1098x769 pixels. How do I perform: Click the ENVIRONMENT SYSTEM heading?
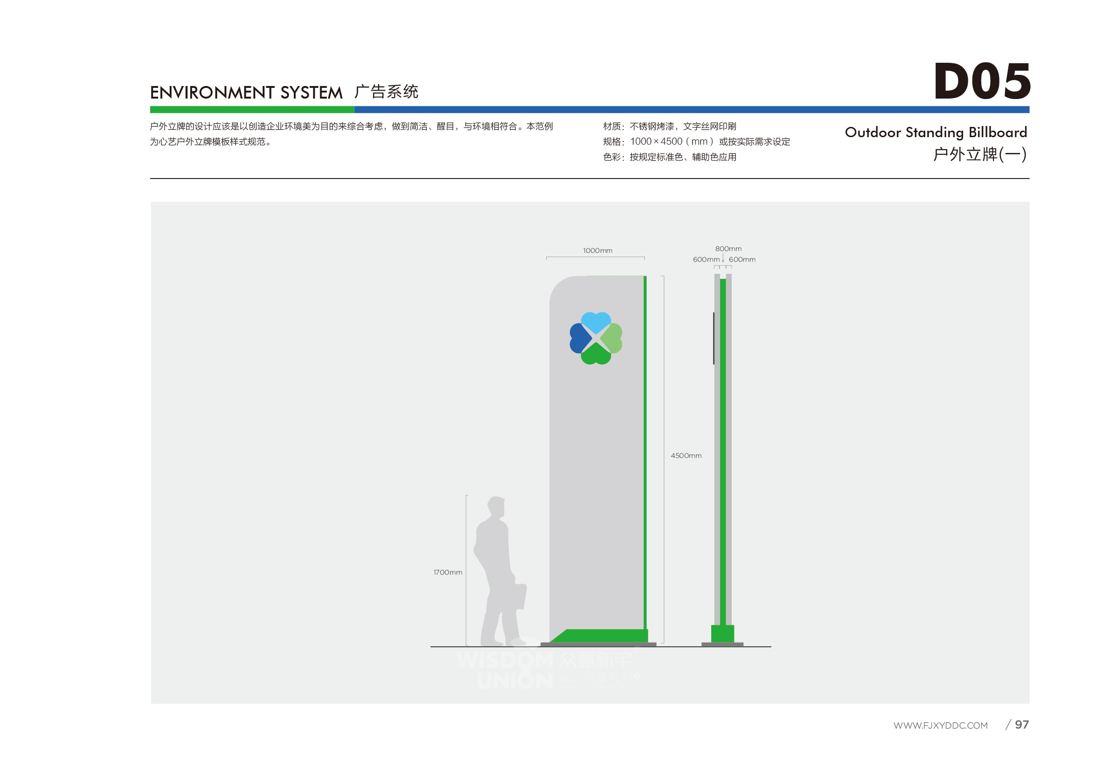246,93
